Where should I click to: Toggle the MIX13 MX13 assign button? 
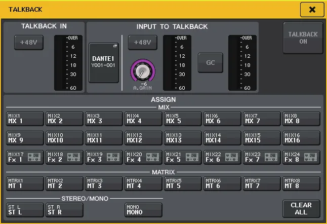tap(183, 138)
